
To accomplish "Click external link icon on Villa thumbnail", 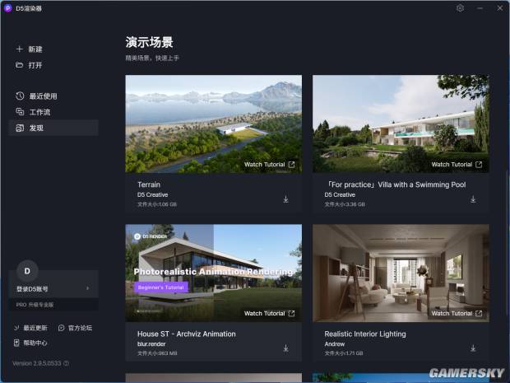I will (479, 165).
